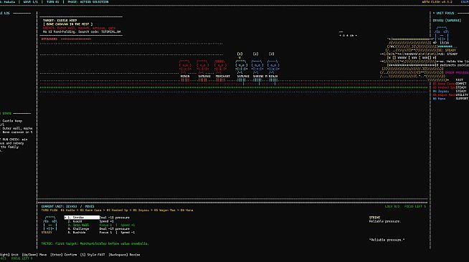The width and height of the screenshot is (469, 262).
Task: Click the samurai portrait beside the moves list
Action: pyautogui.click(x=50, y=223)
